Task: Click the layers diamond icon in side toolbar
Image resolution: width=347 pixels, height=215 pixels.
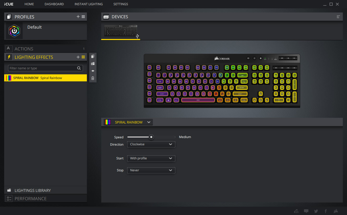Action: (93, 71)
